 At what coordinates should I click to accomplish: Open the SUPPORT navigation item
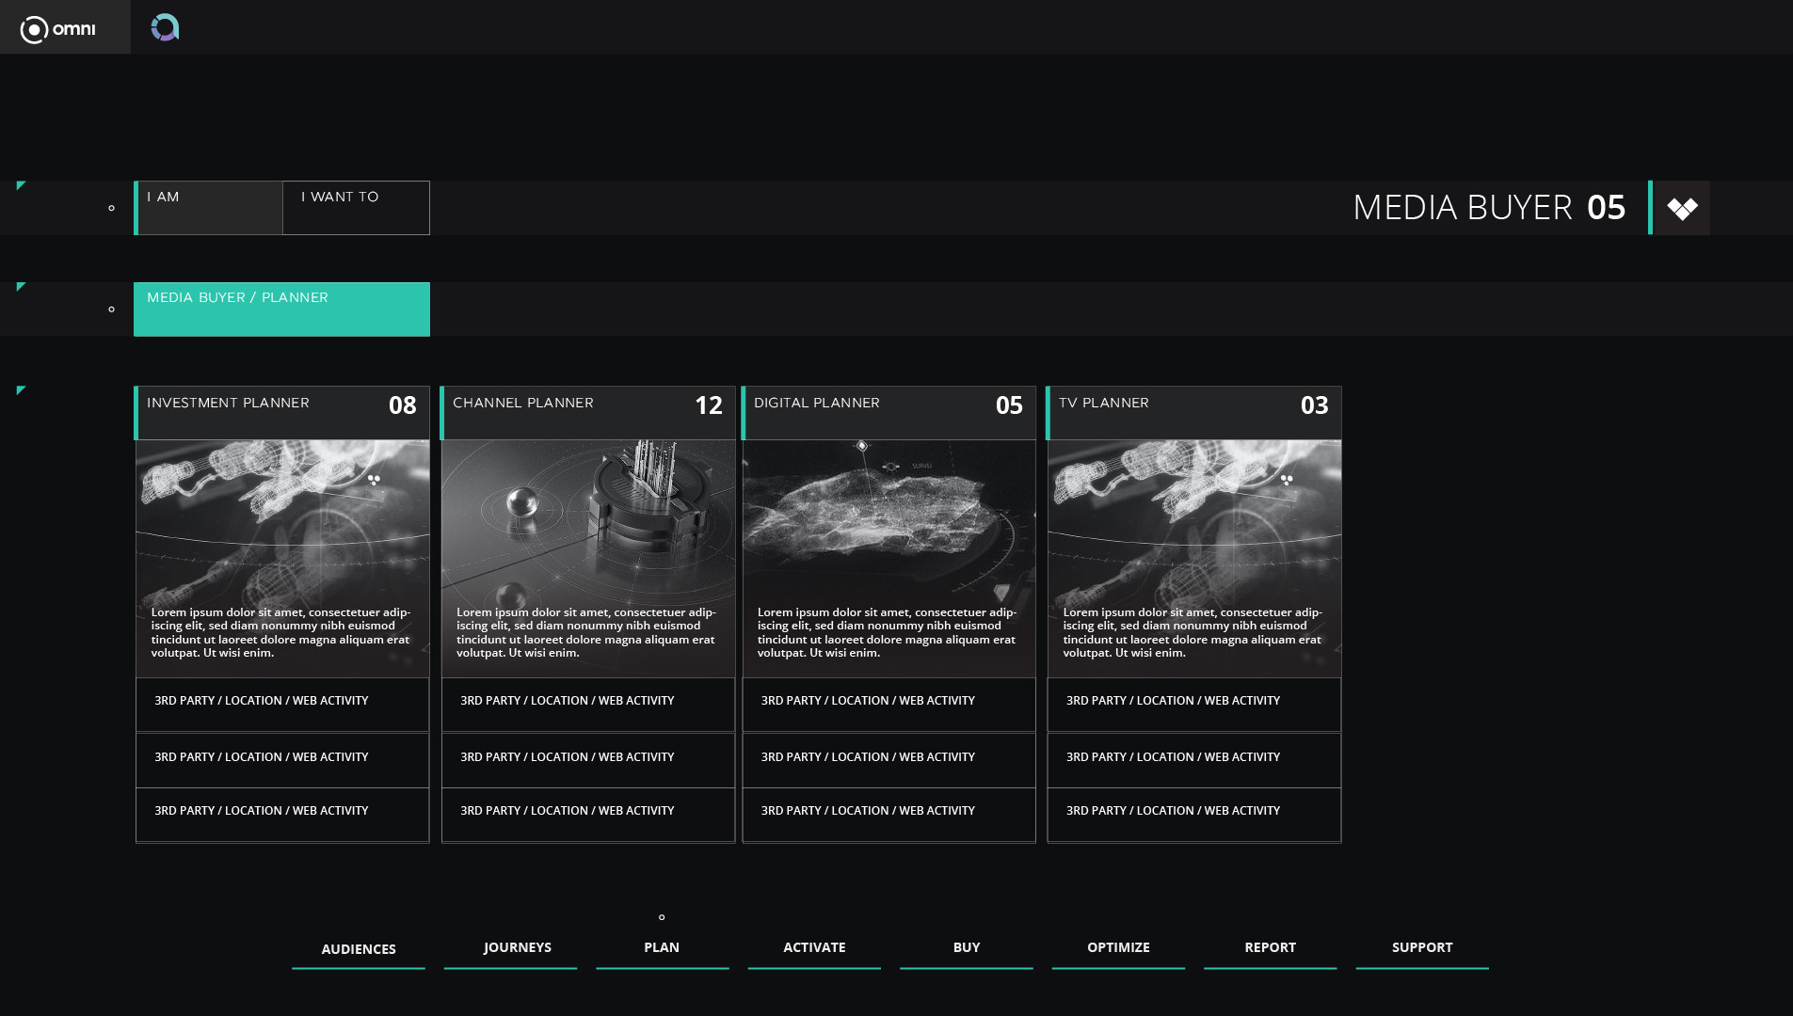click(1421, 947)
